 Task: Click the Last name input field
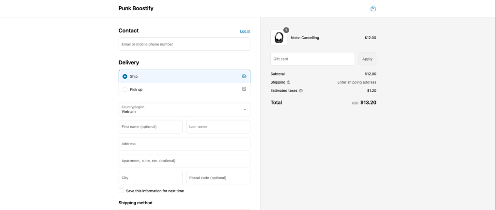tap(218, 127)
